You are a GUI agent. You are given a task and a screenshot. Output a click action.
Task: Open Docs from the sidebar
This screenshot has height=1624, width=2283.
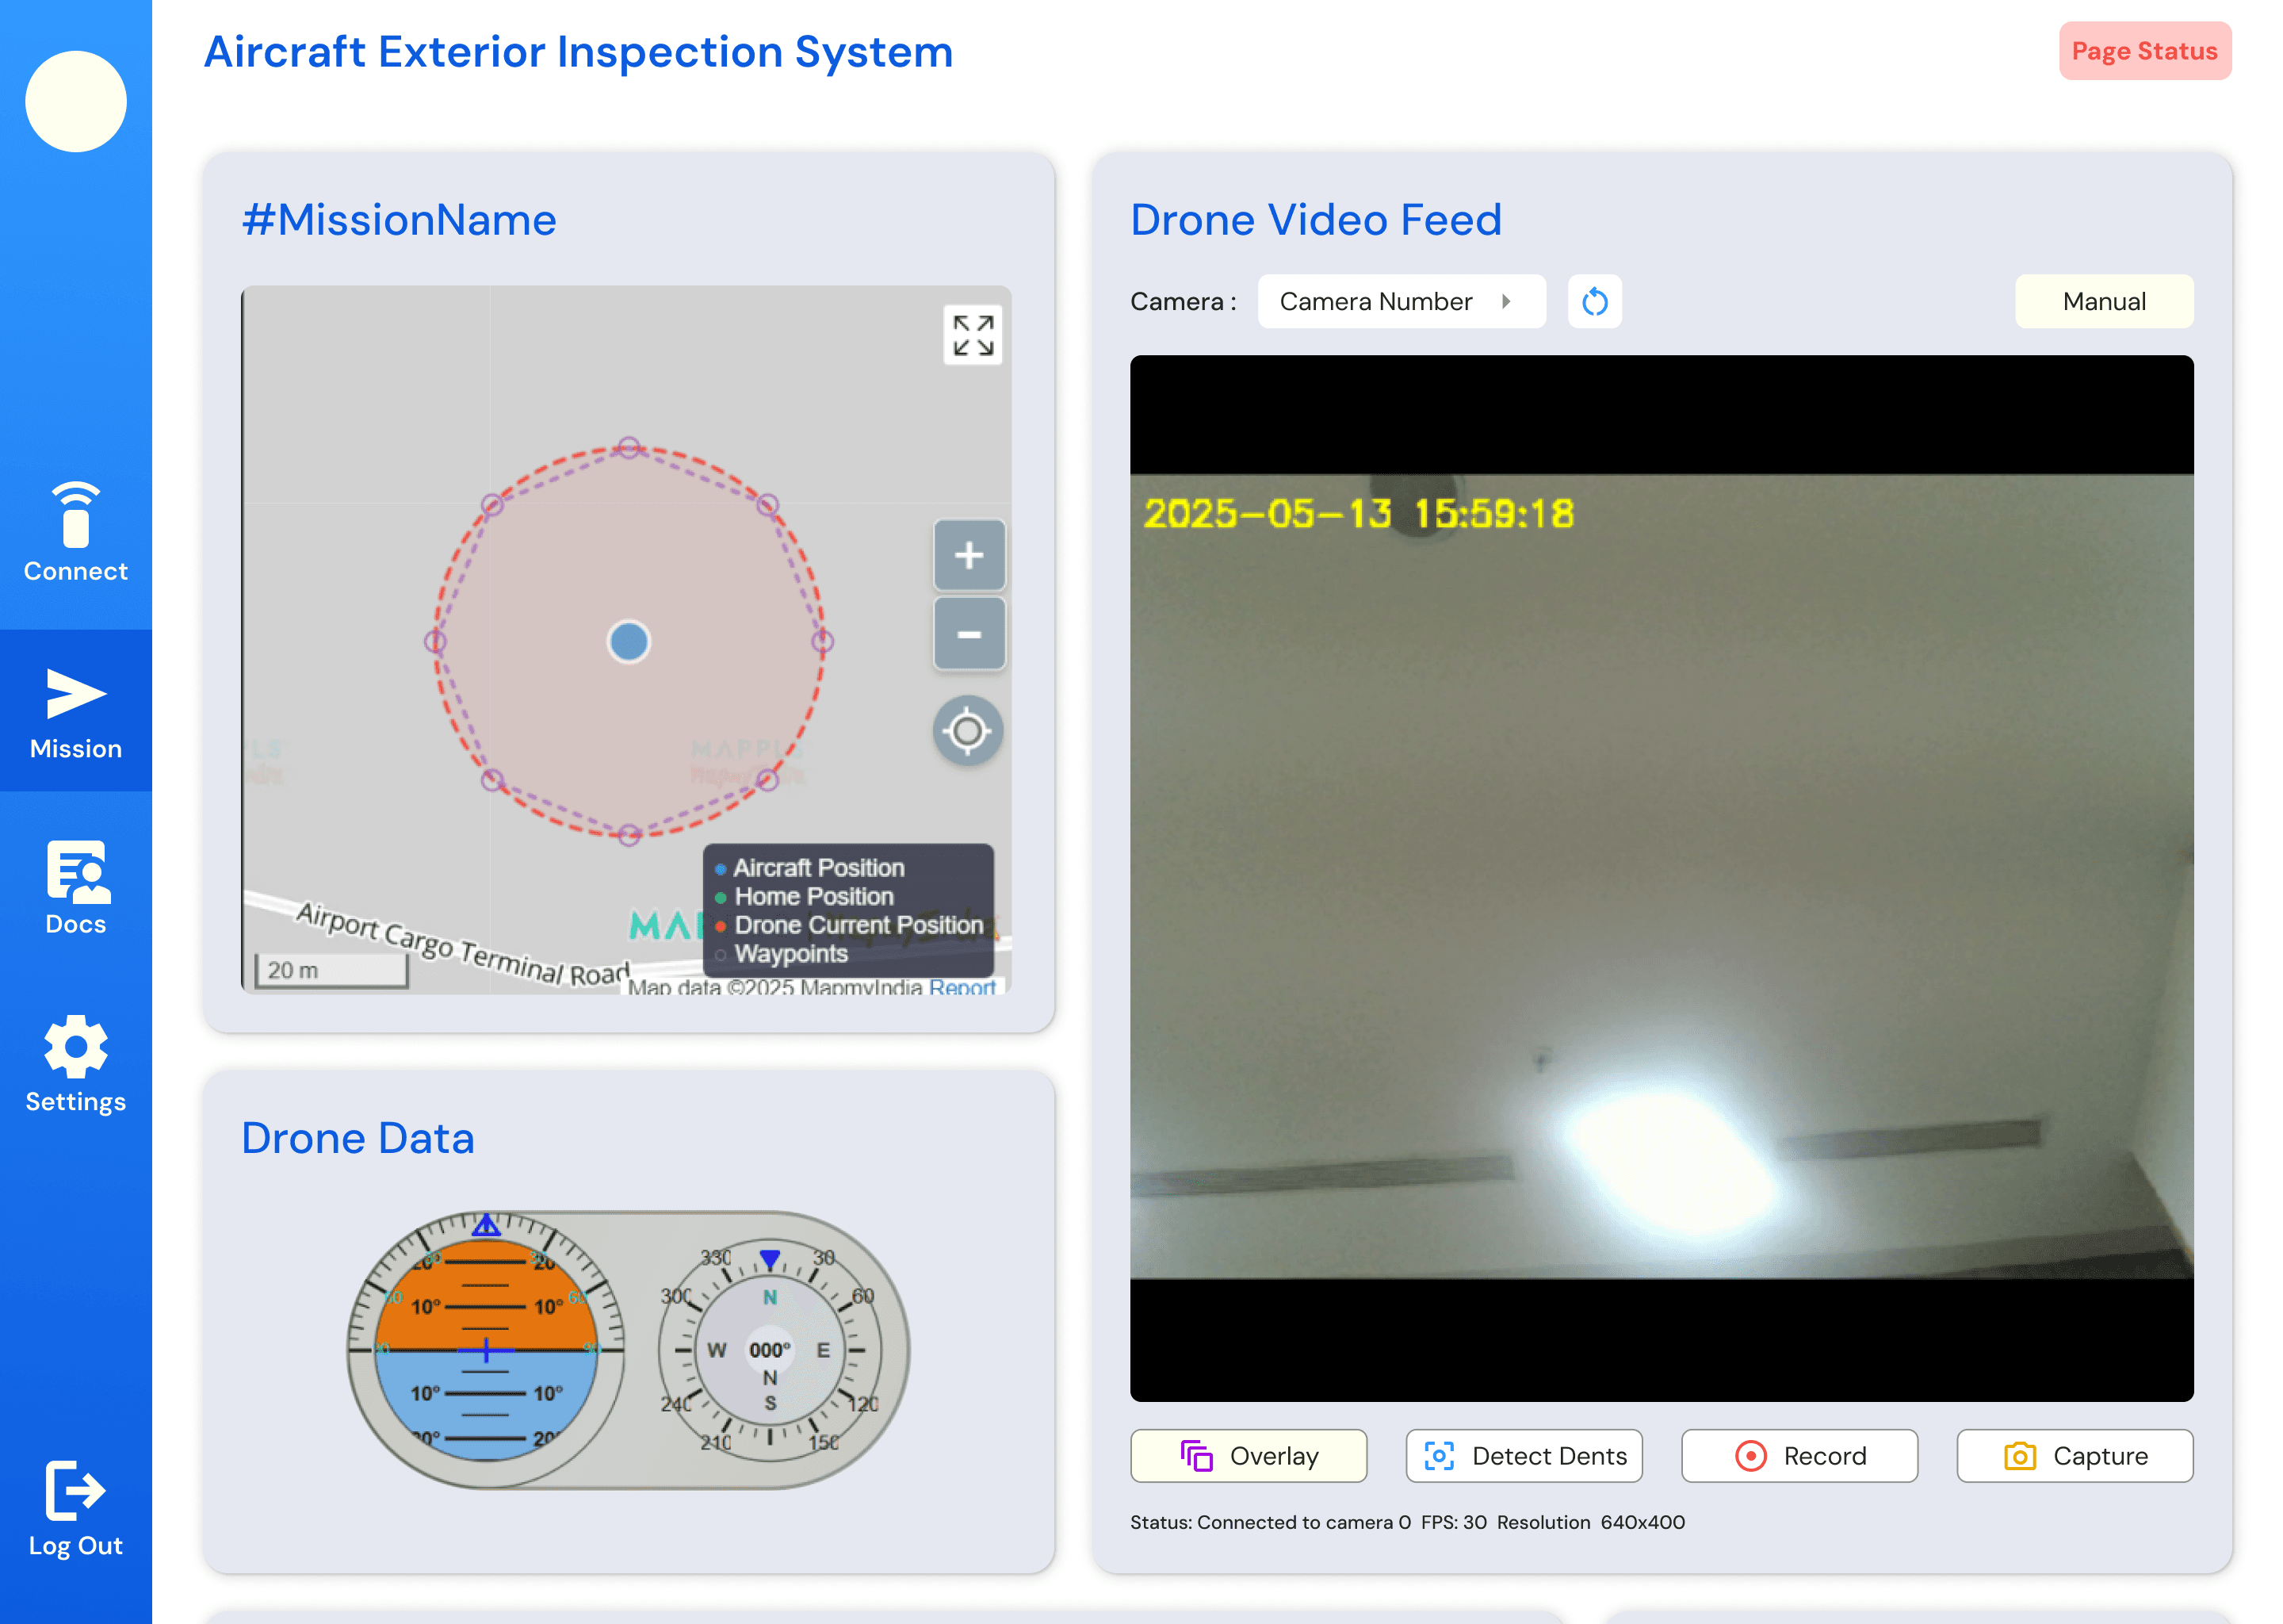coord(75,887)
